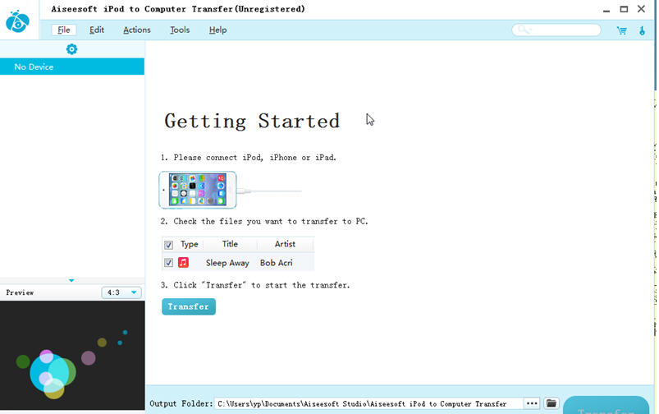
Task: Click the 'Bob Acri' artist cell
Action: pyautogui.click(x=276, y=263)
